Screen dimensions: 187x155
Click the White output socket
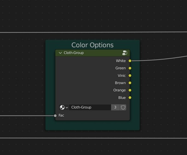tap(130, 61)
